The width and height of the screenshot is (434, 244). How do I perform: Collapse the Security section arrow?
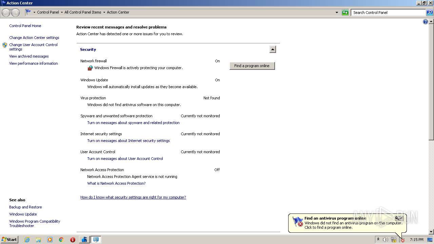273,49
